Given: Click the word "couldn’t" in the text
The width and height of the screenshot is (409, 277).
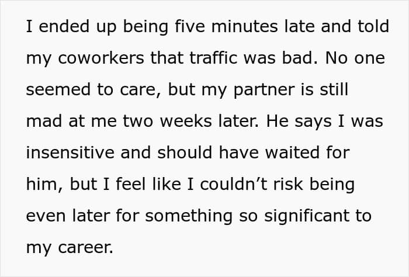Looking at the screenshot, I should click(234, 183).
